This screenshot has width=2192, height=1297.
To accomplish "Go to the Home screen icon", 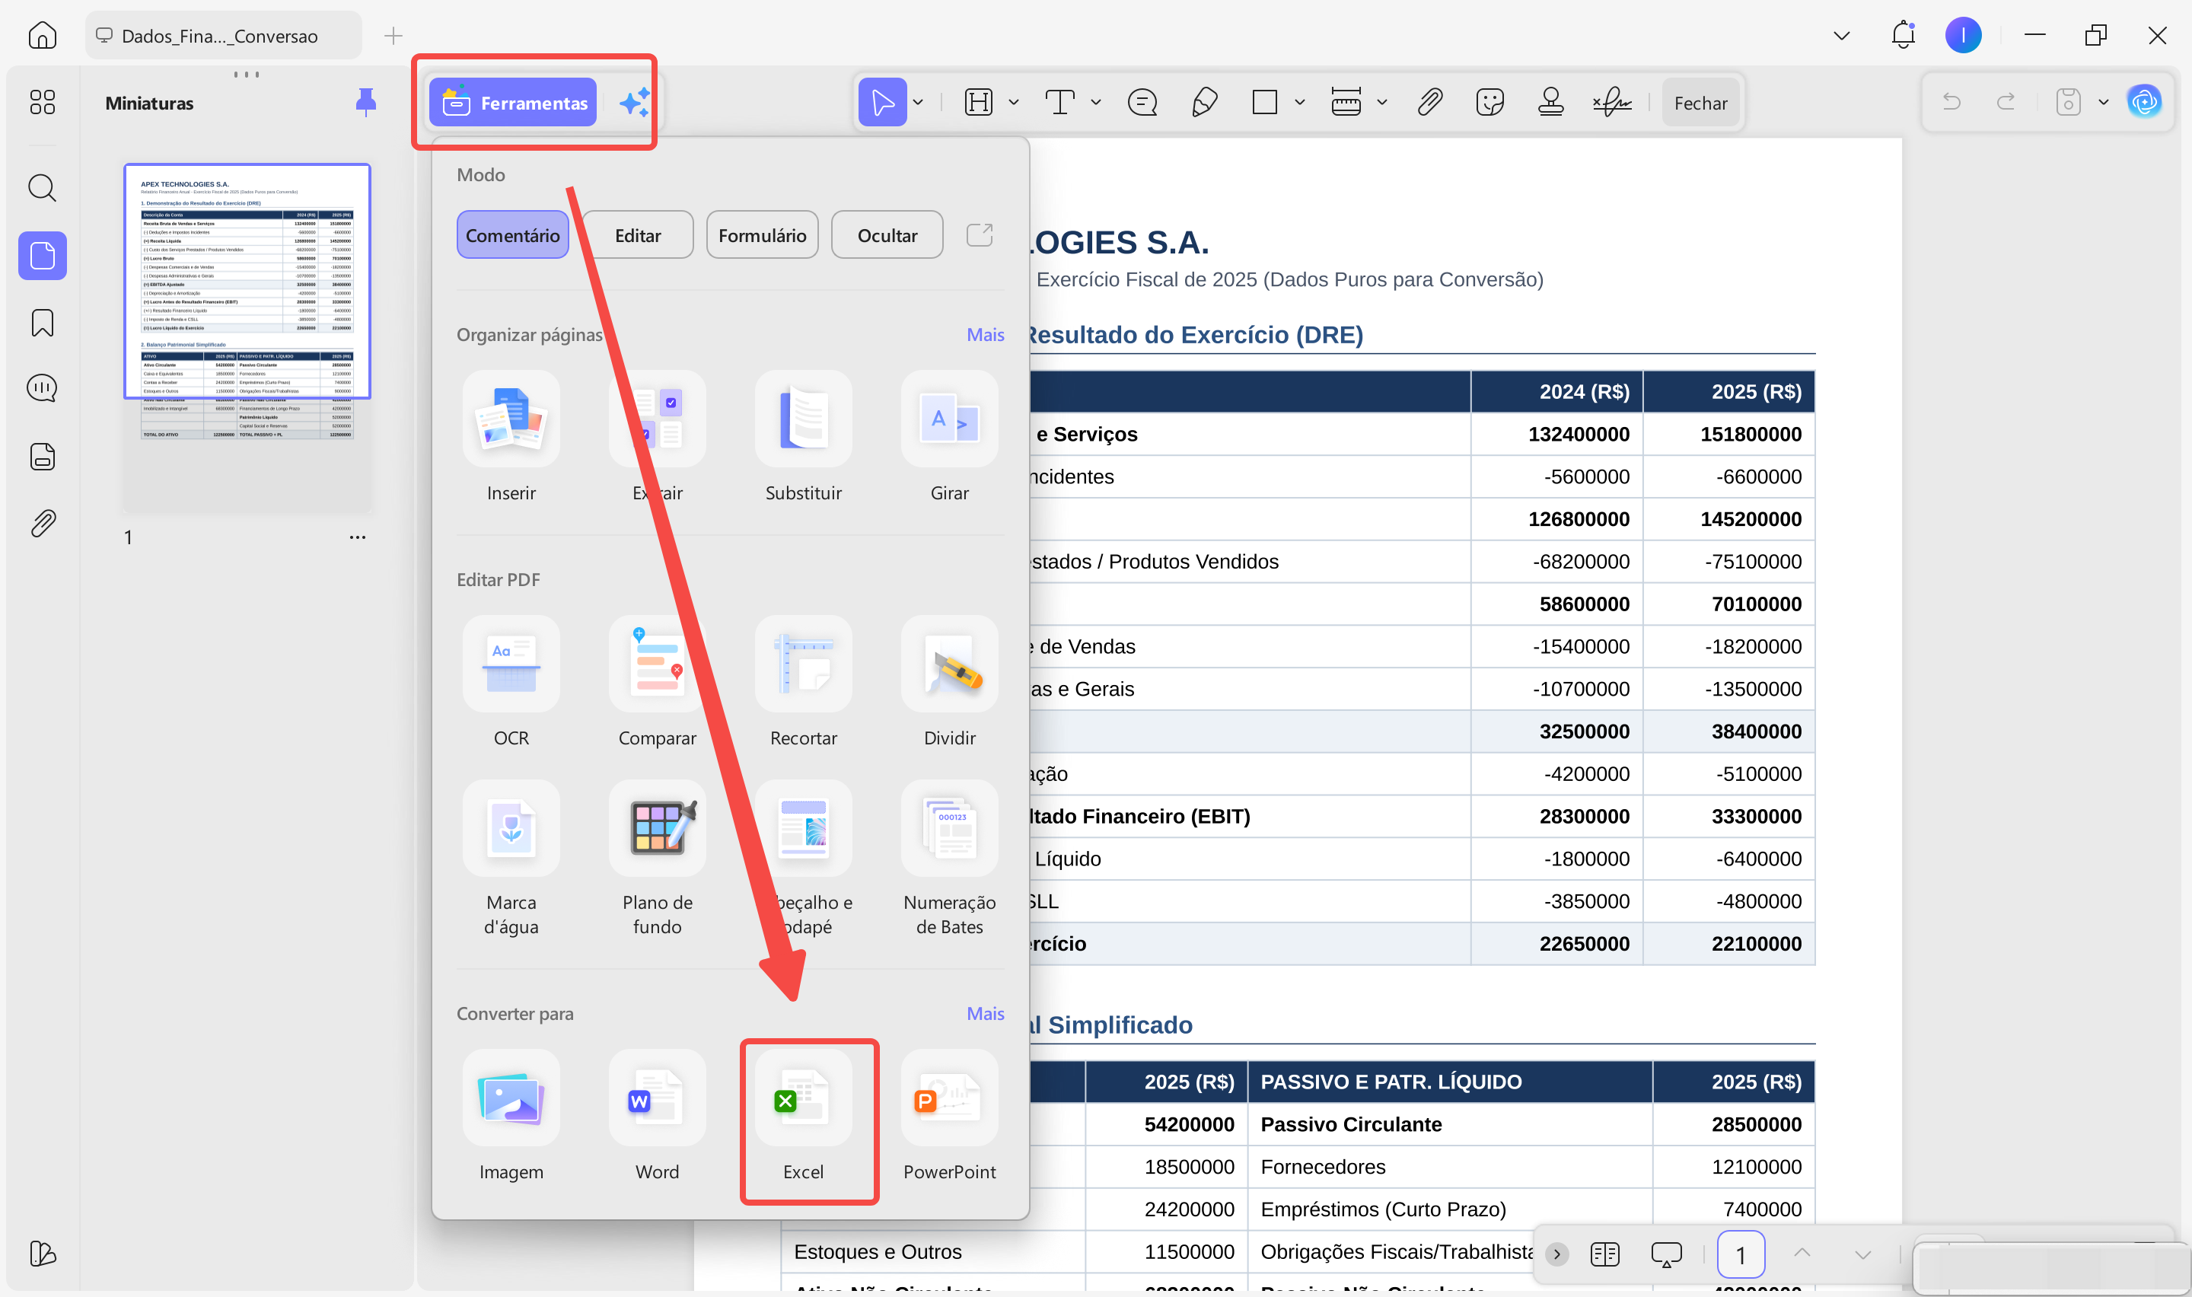I will pyautogui.click(x=42, y=35).
